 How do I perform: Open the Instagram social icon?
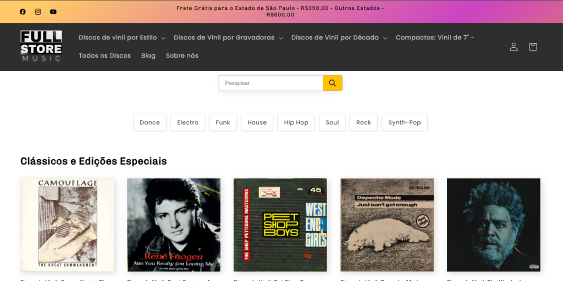click(x=38, y=12)
